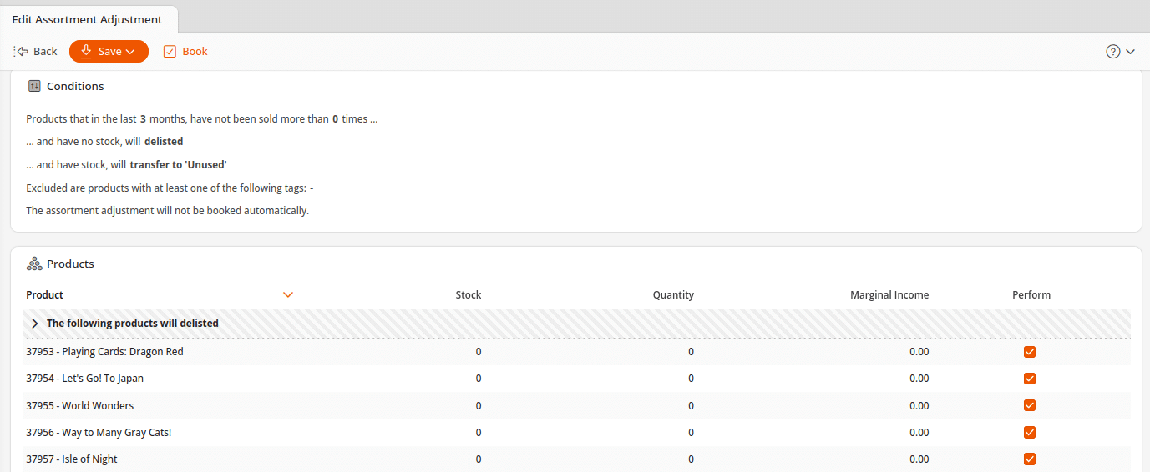Uncheck Perform for Let's Go! To Japan
The height and width of the screenshot is (472, 1150).
tap(1030, 379)
